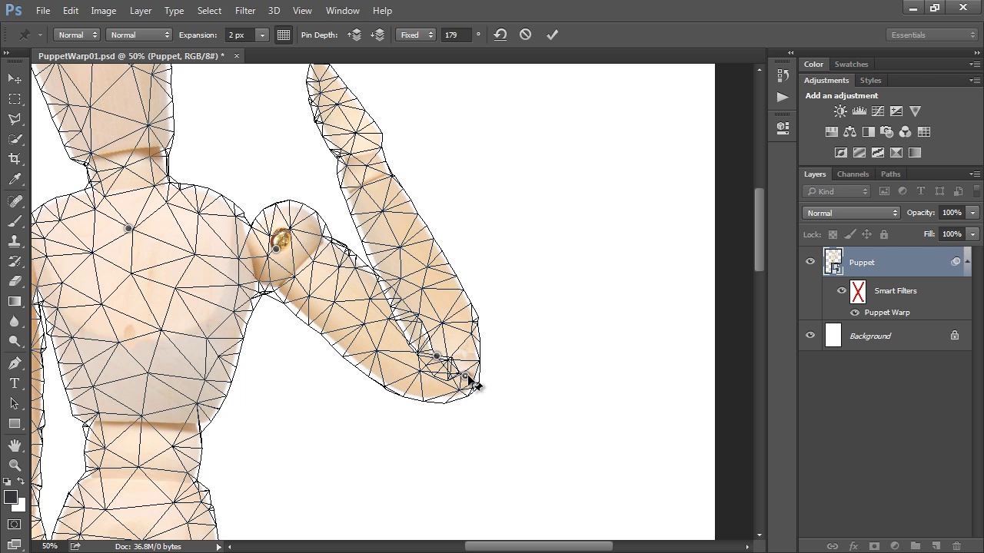Choose the Hand tool
Viewport: 984px width, 553px height.
15,445
